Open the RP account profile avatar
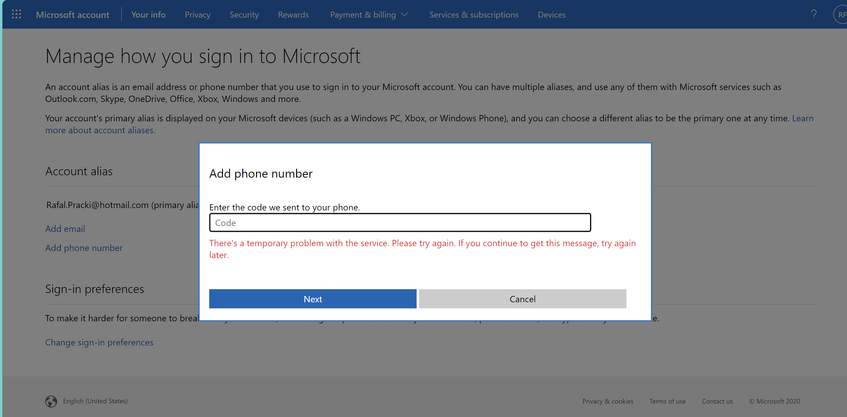 [841, 14]
